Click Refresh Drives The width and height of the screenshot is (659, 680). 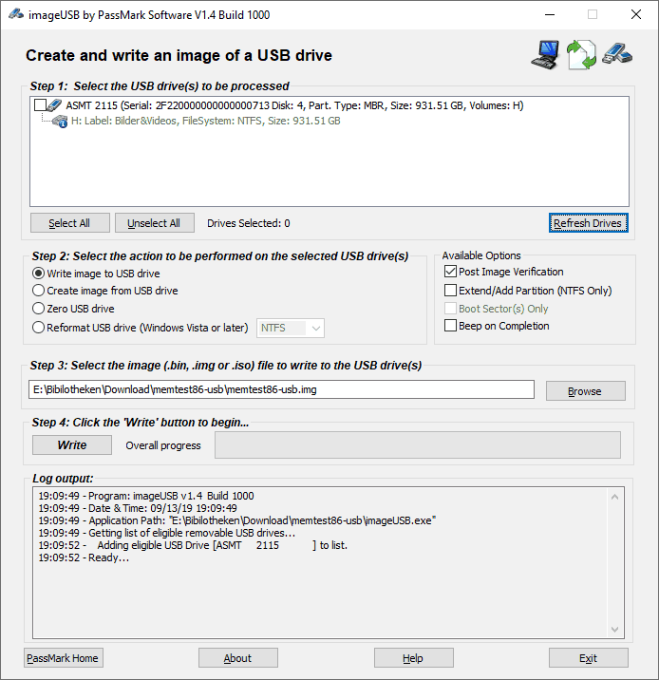[588, 223]
